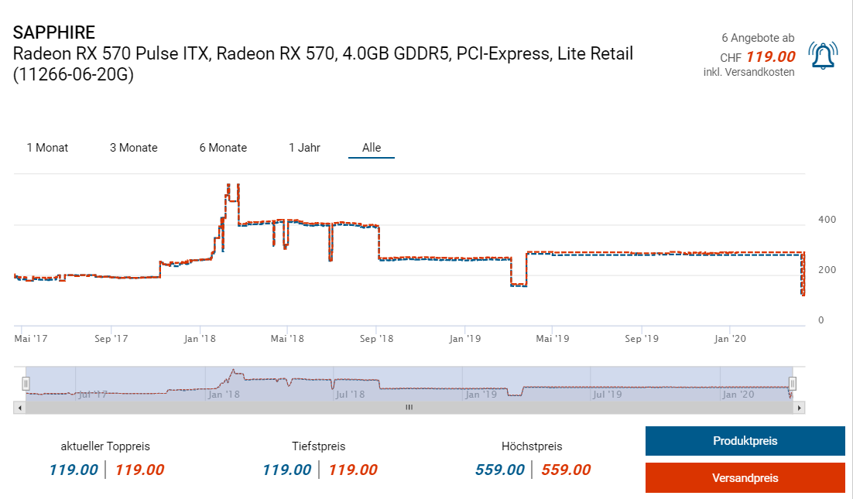The height and width of the screenshot is (499, 853).
Task: Click the 6 Angebote ab text
Action: 757,38
